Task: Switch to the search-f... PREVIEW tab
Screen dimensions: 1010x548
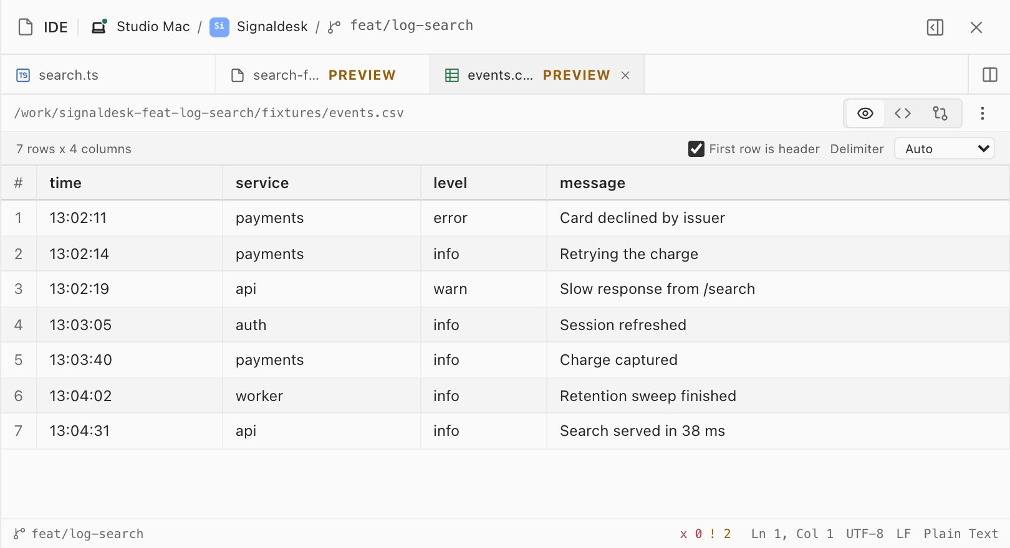Action: (x=322, y=75)
